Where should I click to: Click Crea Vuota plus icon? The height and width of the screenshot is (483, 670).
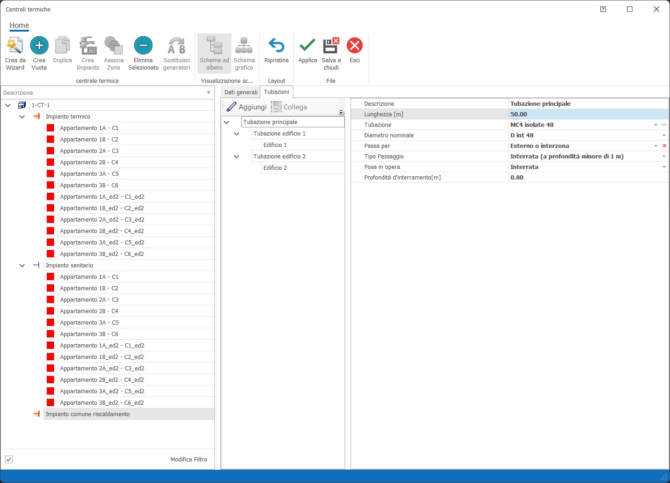tap(39, 46)
